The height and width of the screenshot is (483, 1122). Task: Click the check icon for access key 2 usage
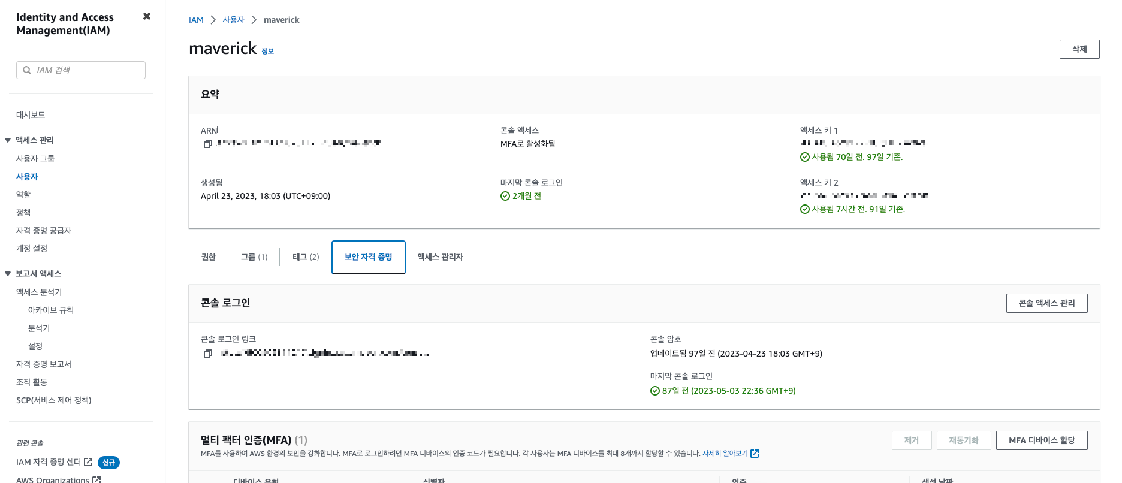point(805,209)
